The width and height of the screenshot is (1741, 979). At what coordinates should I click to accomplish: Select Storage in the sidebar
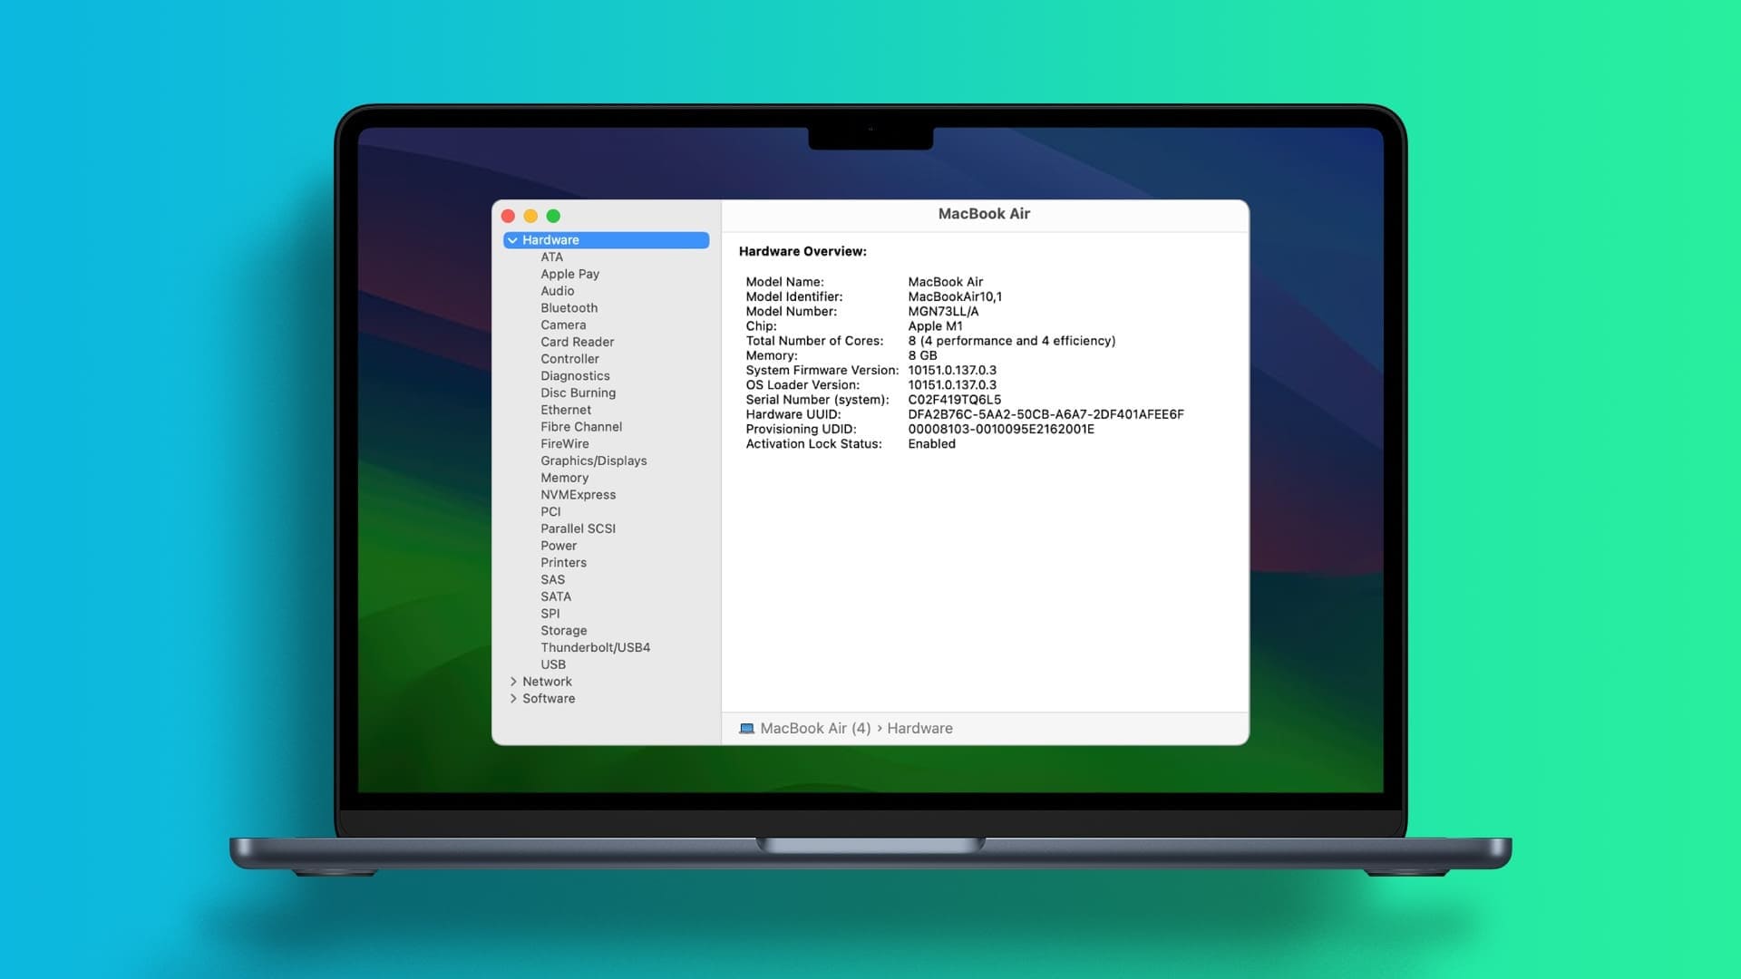pyautogui.click(x=563, y=631)
